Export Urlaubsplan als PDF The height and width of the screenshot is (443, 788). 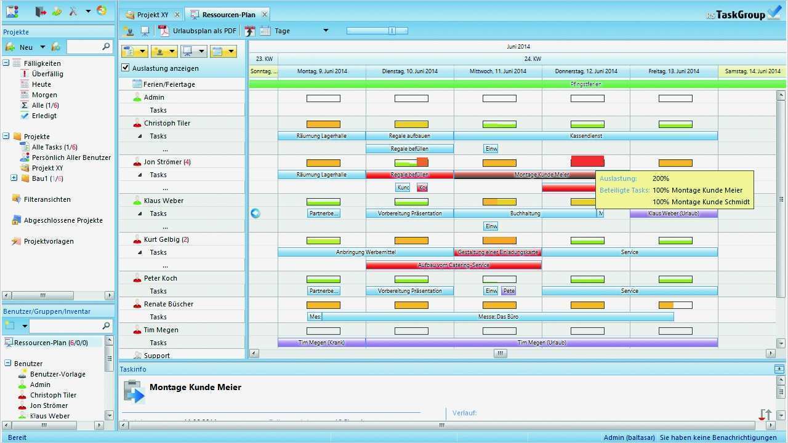click(198, 31)
